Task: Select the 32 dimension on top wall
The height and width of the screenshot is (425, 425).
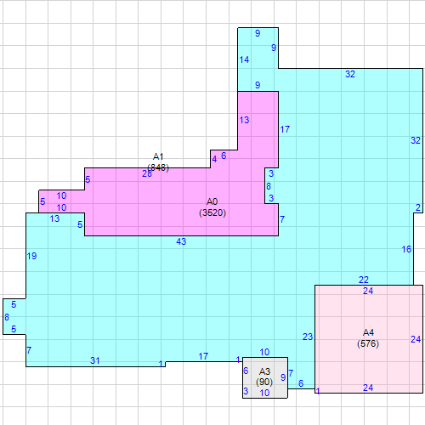Action: tap(350, 74)
